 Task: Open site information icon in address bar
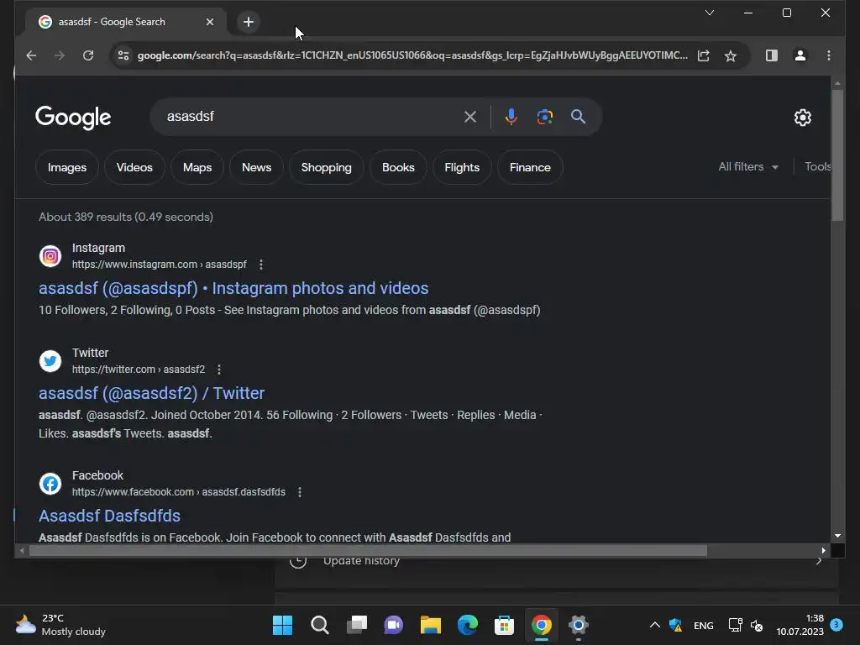pos(123,55)
